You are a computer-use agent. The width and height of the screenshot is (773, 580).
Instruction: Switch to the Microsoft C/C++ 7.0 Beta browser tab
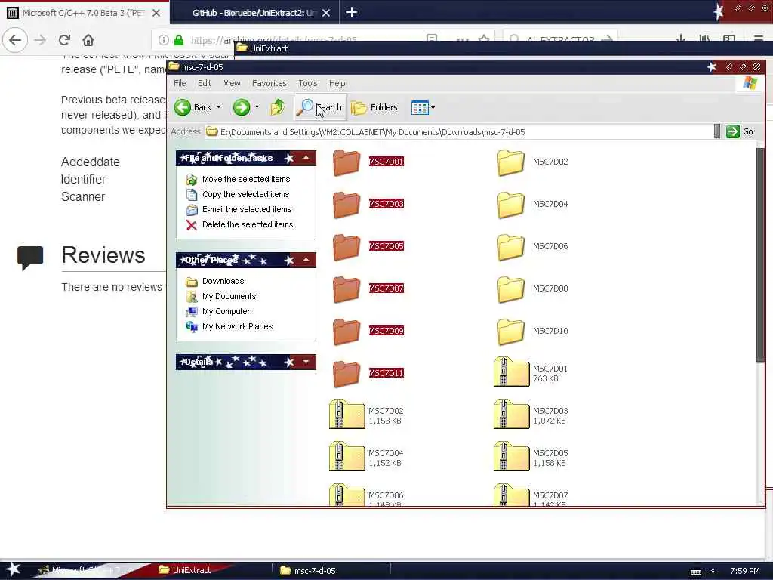pyautogui.click(x=85, y=13)
